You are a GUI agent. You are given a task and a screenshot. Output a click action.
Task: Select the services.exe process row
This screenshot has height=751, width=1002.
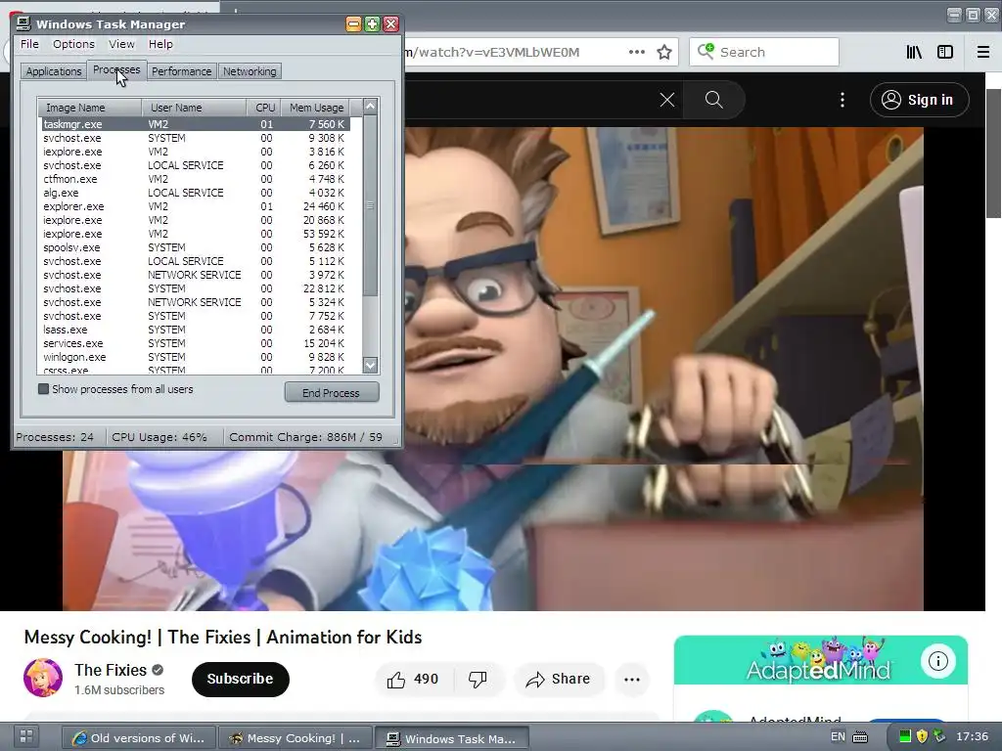196,343
